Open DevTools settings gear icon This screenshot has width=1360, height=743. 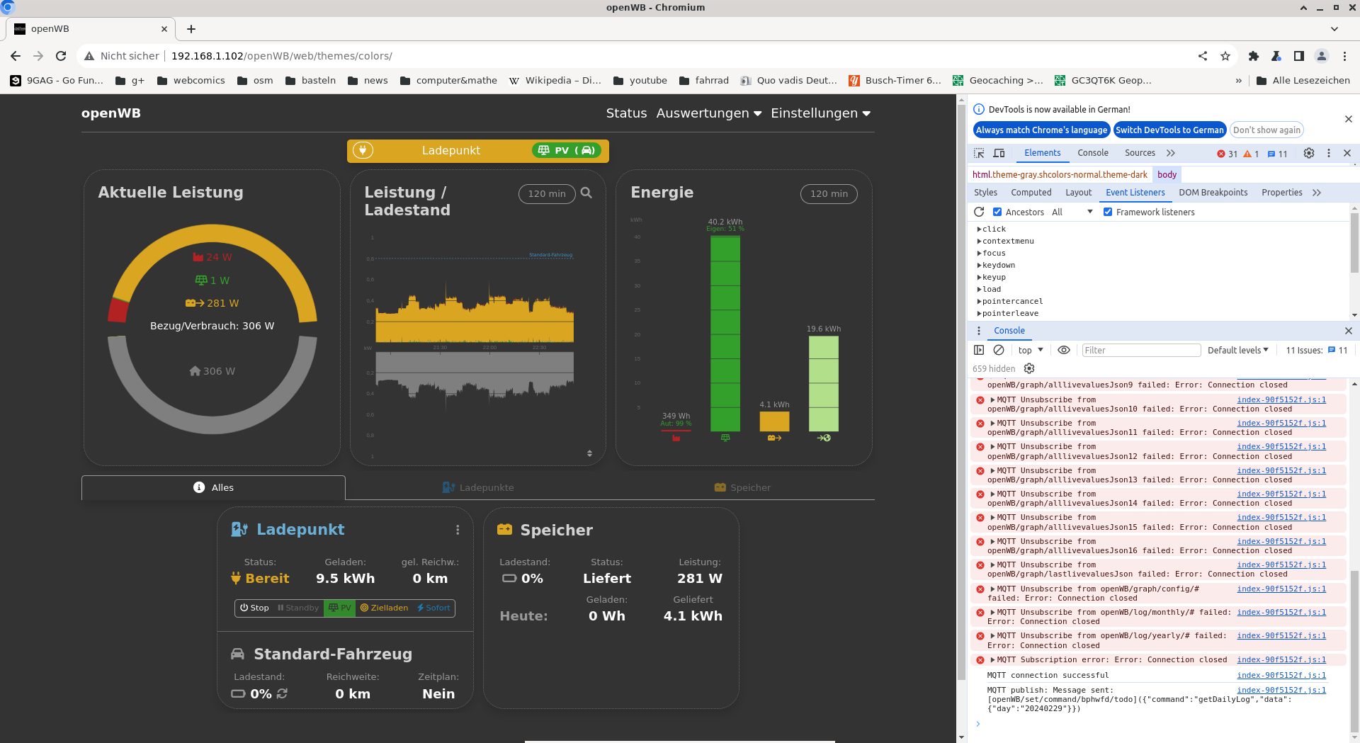(x=1308, y=153)
